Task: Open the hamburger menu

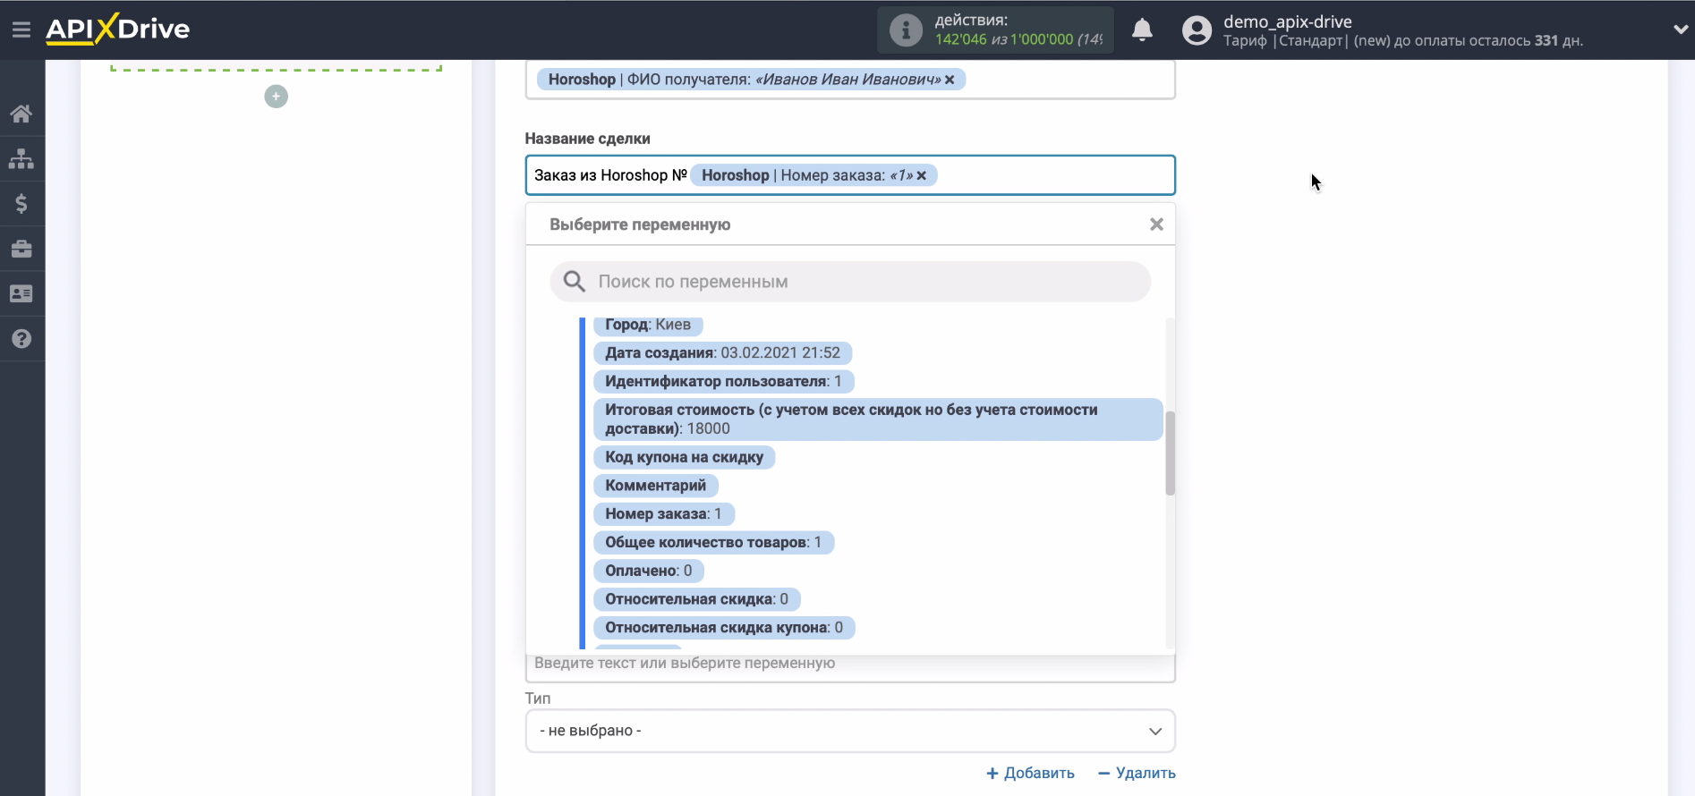Action: (x=21, y=30)
